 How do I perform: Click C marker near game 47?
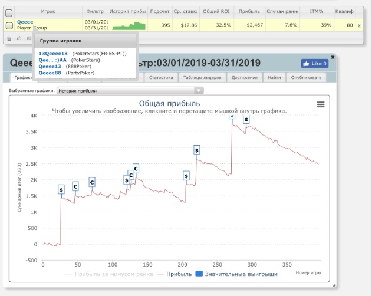click(x=75, y=186)
